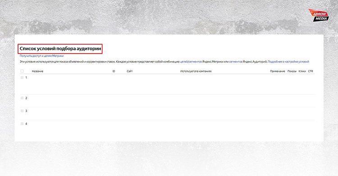Click the 'Показы' column header
The image size is (338, 176).
coord(292,71)
